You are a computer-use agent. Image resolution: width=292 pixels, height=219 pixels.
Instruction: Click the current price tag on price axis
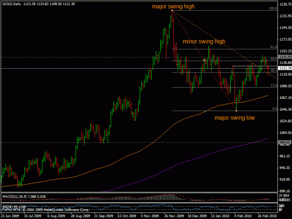click(x=285, y=68)
